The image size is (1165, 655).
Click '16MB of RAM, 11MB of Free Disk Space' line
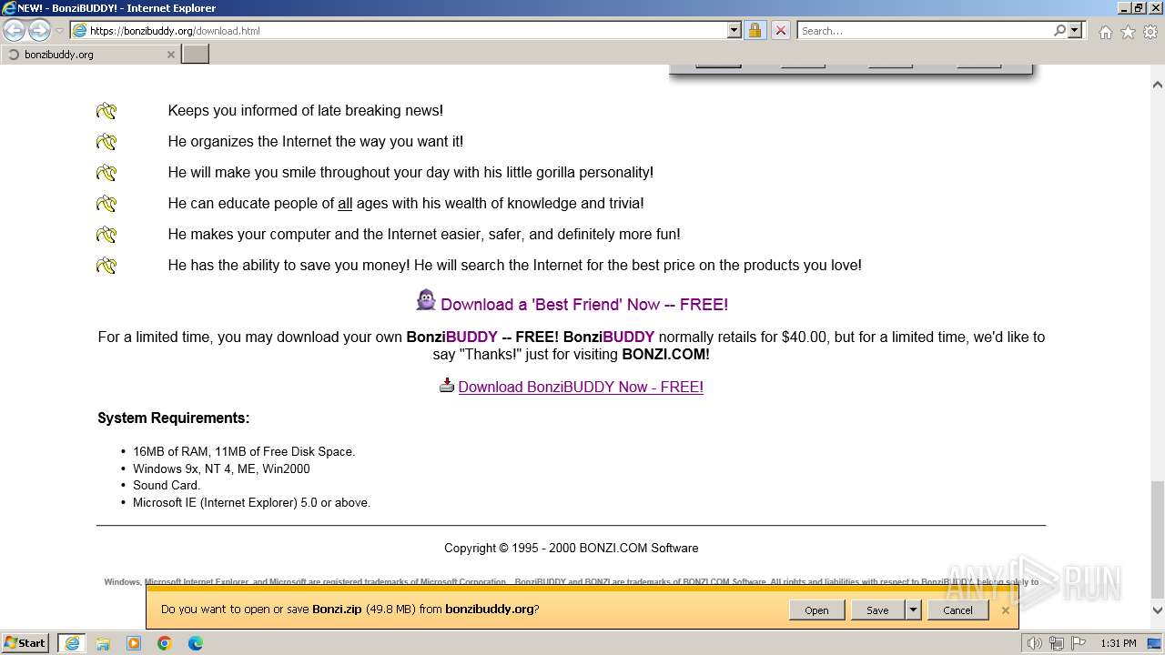244,451
